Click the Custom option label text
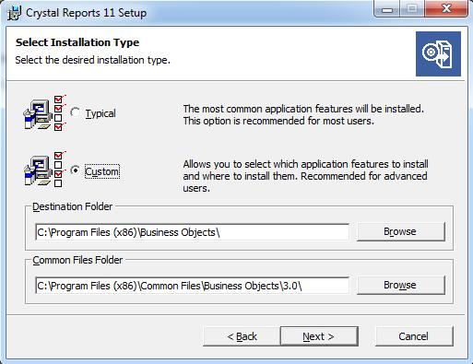Screen dimensions: 473x364 [102, 171]
